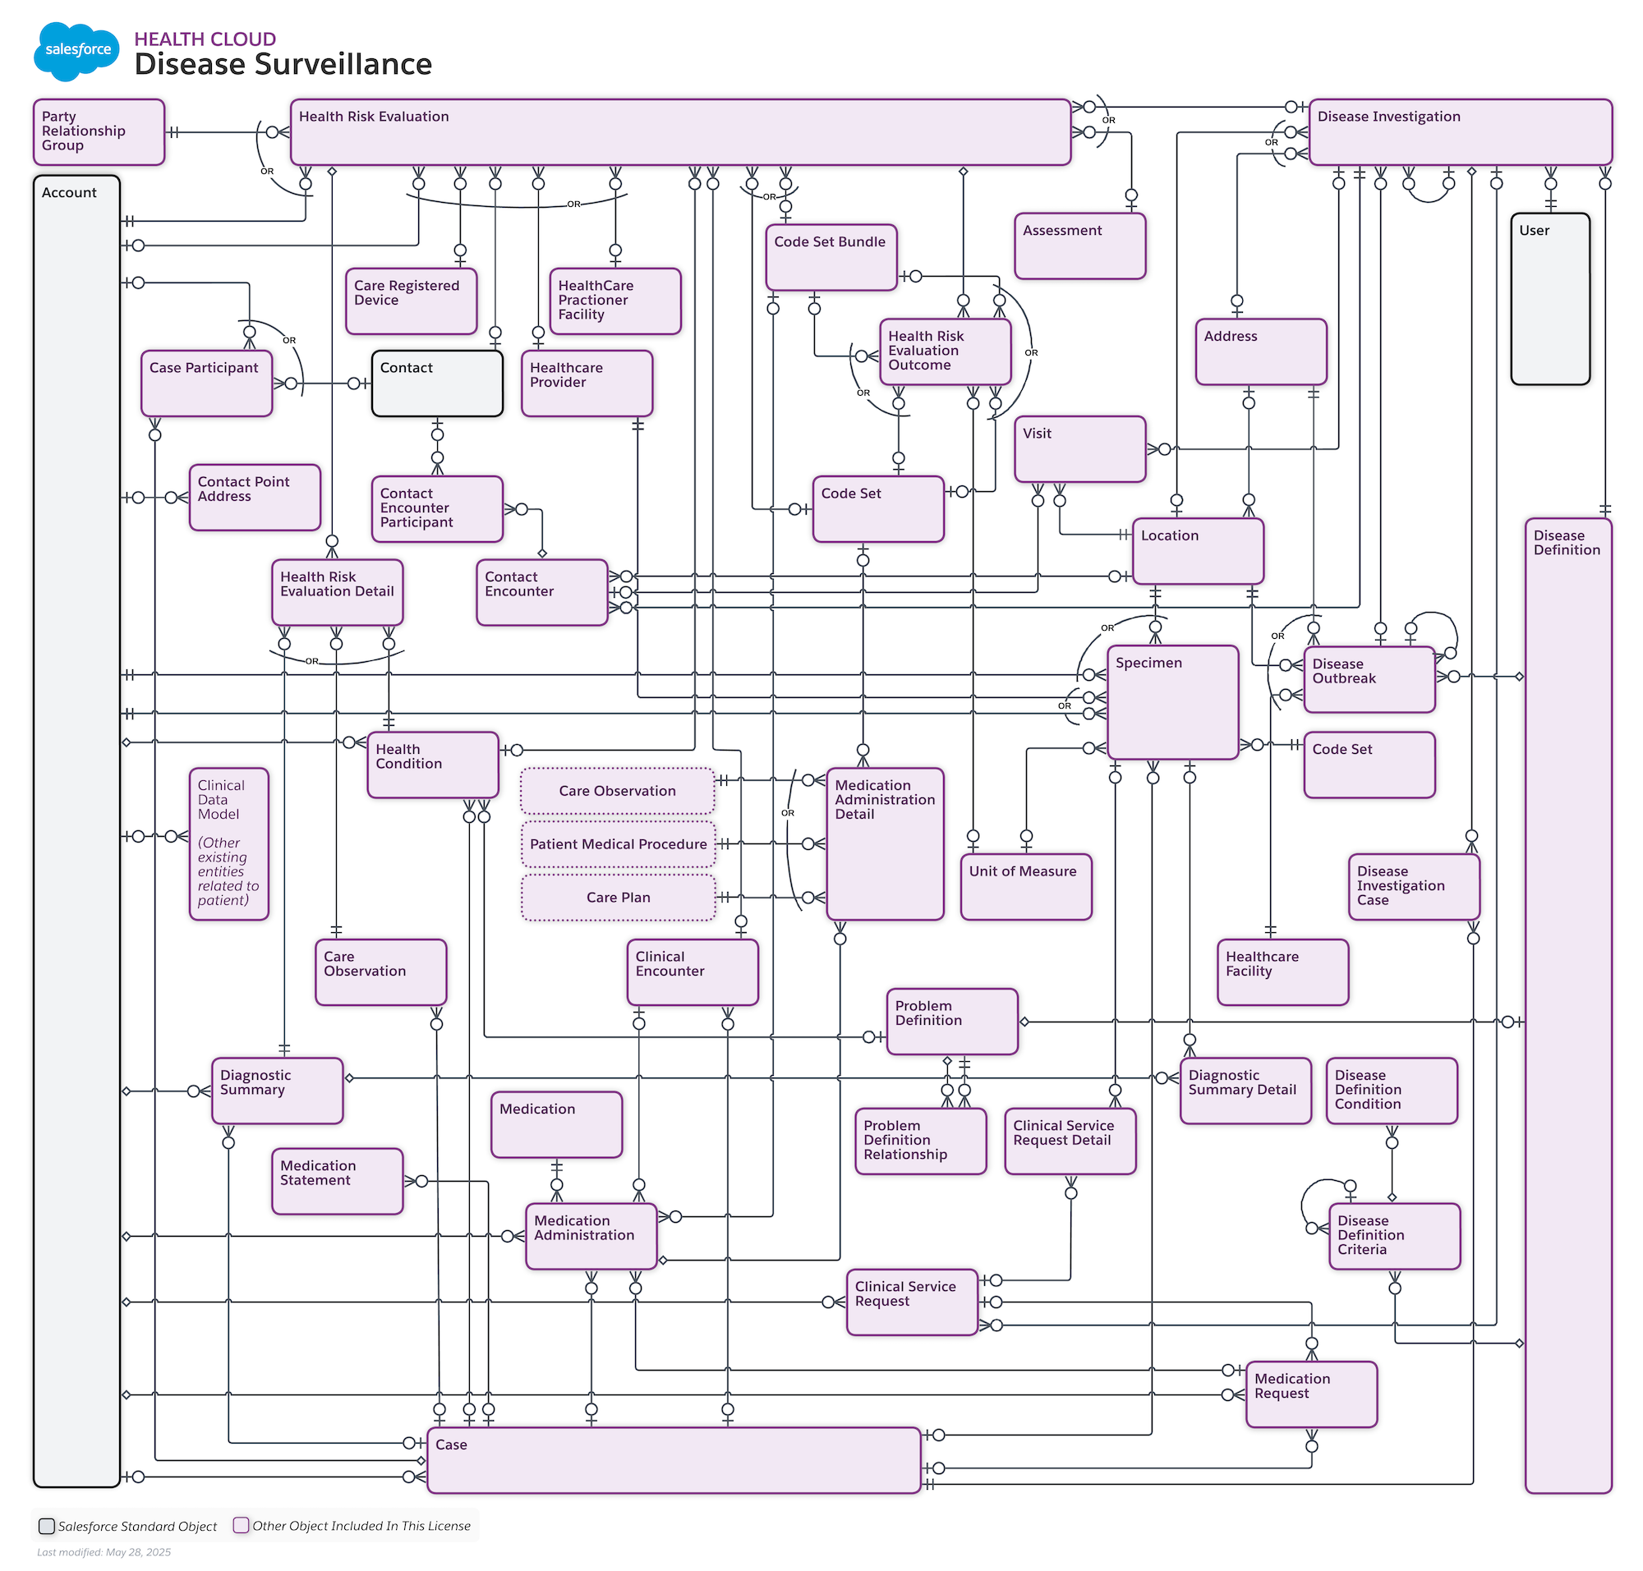The height and width of the screenshot is (1571, 1643).
Task: Select Health Risk Evaluation Outcome box
Action: pyautogui.click(x=945, y=351)
